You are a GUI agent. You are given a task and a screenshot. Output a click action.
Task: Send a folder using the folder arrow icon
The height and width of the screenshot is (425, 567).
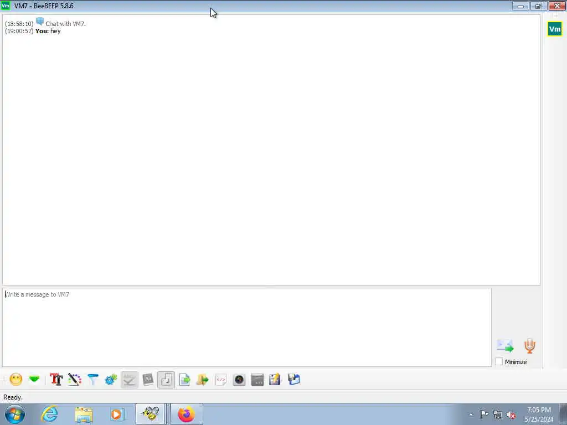[203, 380]
